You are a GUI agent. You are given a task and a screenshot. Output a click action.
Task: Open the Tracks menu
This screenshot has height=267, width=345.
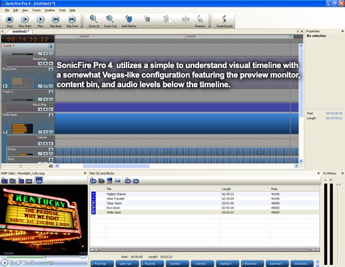[36, 10]
